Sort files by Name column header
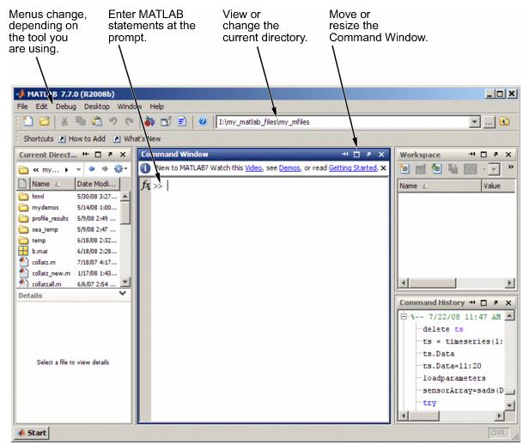The height and width of the screenshot is (445, 523). [x=52, y=184]
